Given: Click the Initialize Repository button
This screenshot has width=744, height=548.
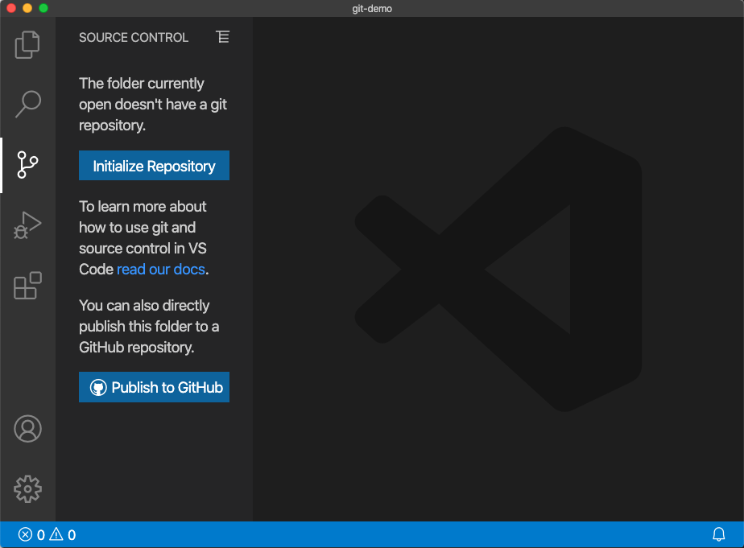Looking at the screenshot, I should click(154, 166).
